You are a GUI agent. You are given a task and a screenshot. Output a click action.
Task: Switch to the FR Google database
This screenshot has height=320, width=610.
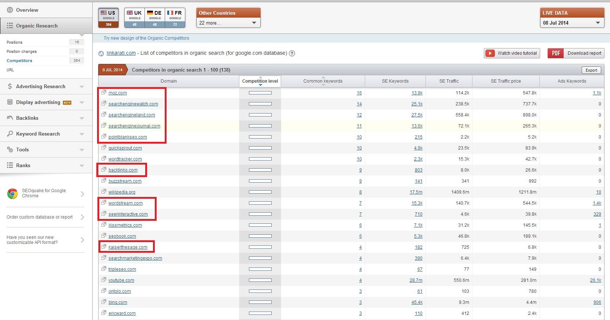coord(175,18)
